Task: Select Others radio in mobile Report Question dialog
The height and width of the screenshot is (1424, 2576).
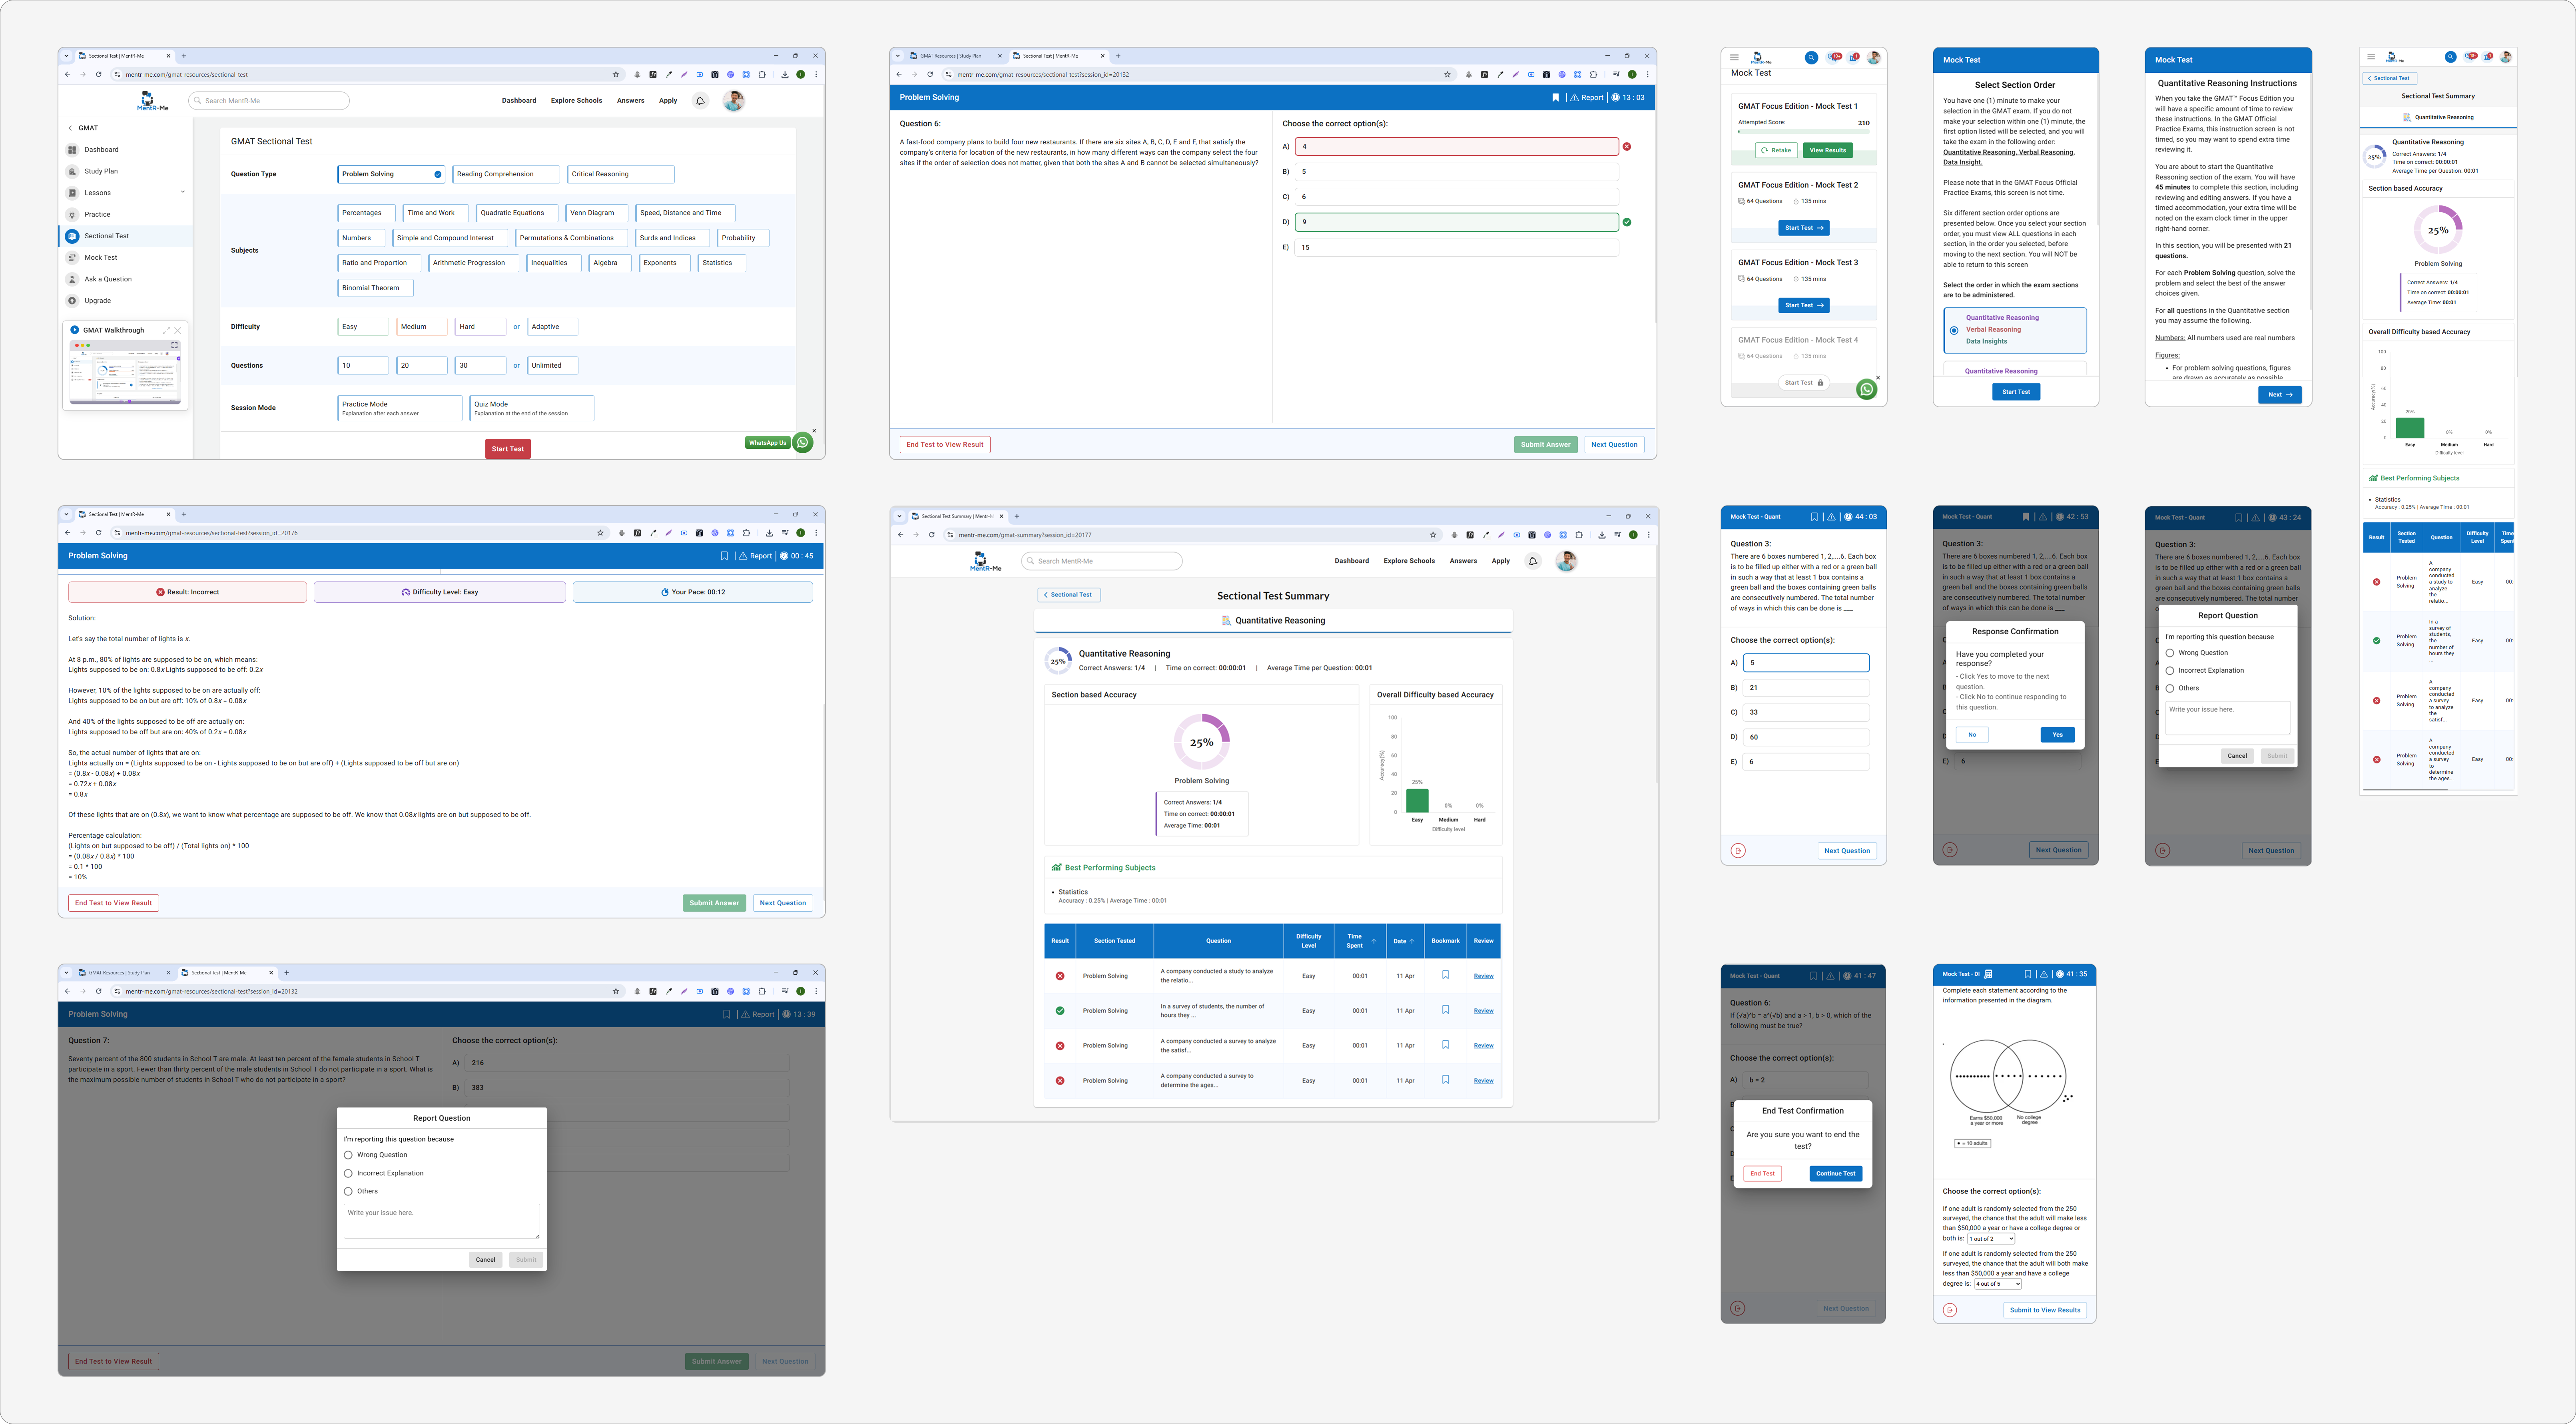Action: (x=2170, y=688)
